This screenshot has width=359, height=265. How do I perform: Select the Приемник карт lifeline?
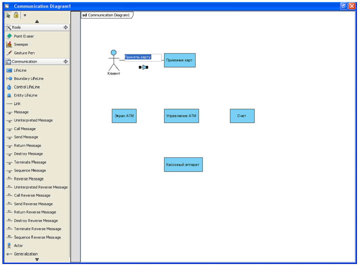click(180, 60)
